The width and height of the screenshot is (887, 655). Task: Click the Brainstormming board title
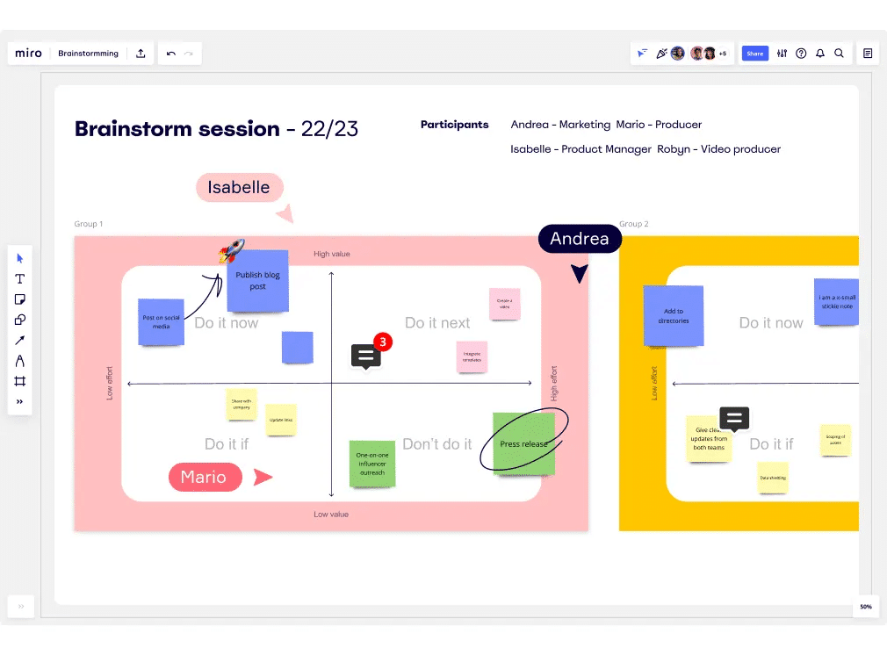coord(88,54)
